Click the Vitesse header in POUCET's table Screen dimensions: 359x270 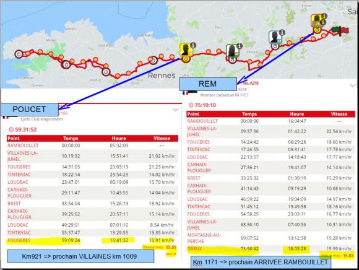tap(162, 138)
